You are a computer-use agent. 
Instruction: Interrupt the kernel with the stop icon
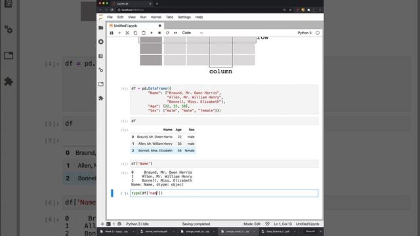point(159,33)
